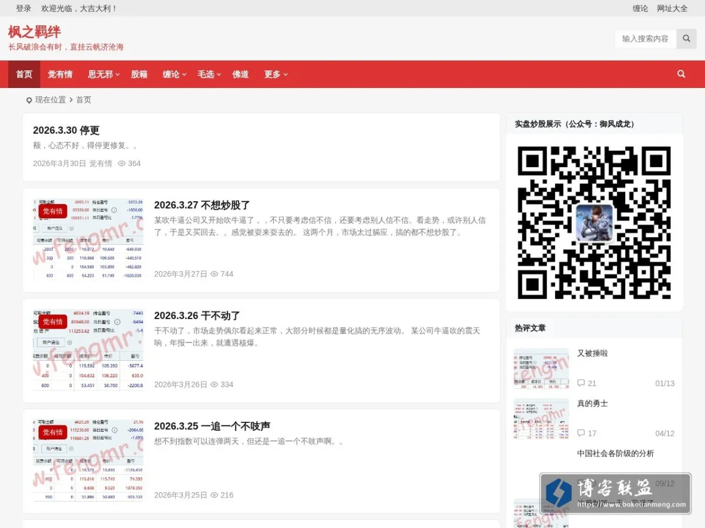Click thumbnail beside 真的勇士
Image resolution: width=705 pixels, height=528 pixels.
click(x=541, y=419)
